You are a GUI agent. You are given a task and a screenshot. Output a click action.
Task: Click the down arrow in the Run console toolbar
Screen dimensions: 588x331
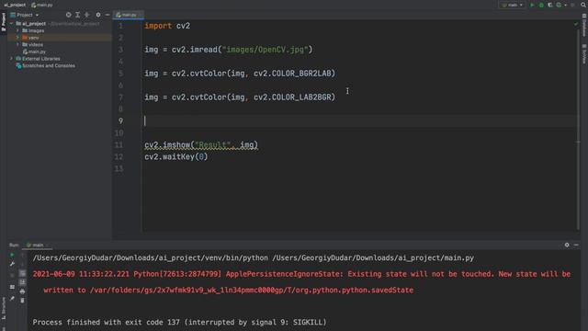[22, 264]
